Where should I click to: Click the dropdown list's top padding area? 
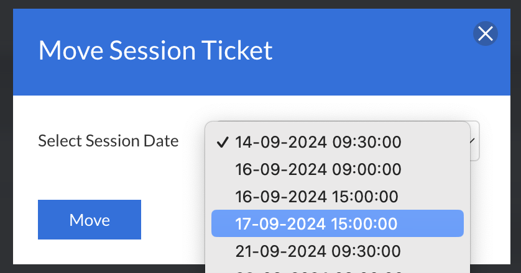coord(337,125)
